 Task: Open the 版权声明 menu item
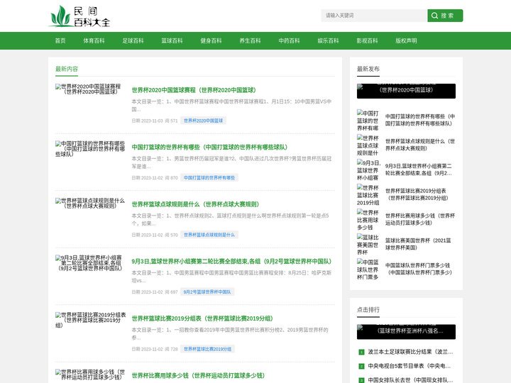407,40
